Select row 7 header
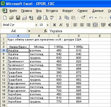111x107 pixels. tap(4, 62)
